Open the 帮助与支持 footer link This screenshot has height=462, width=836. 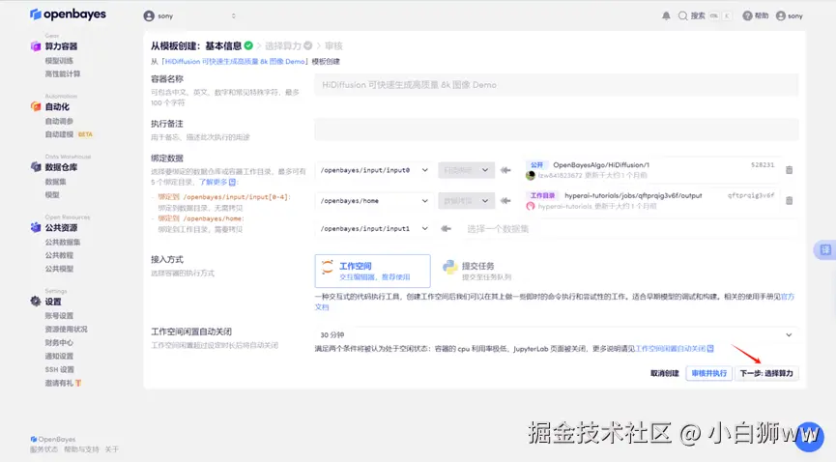(81, 449)
